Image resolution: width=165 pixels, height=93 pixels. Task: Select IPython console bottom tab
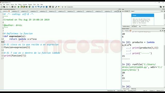click(x=126, y=89)
